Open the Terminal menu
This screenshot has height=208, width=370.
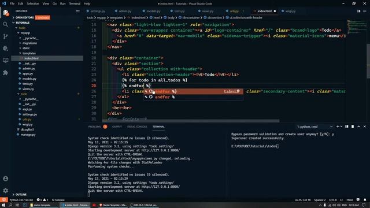[75, 3]
